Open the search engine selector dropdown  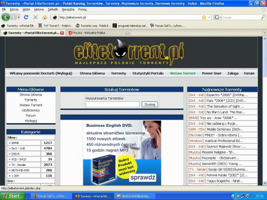[218, 17]
